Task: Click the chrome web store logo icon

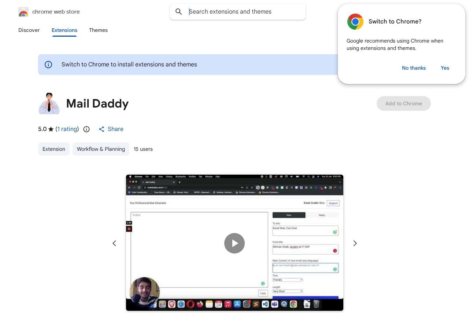Action: 23,11
